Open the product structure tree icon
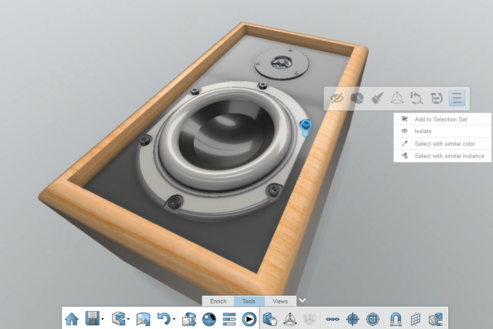The image size is (493, 329). (x=436, y=319)
